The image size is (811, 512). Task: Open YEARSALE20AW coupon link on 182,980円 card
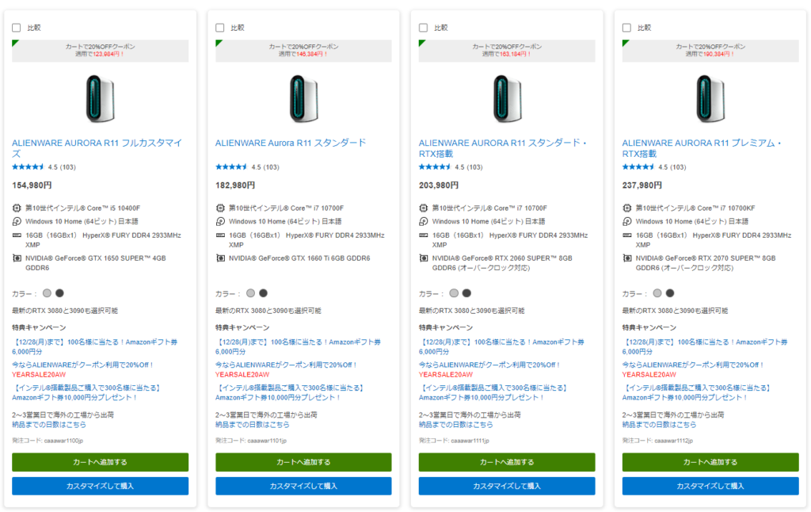pyautogui.click(x=286, y=369)
